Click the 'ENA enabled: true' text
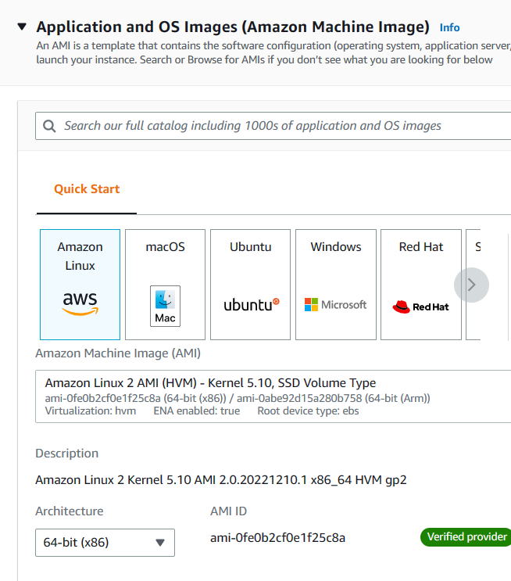The image size is (511, 581). (197, 411)
